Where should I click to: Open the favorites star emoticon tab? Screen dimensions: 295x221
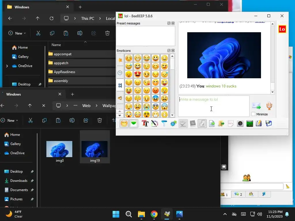pyautogui.click(x=120, y=60)
